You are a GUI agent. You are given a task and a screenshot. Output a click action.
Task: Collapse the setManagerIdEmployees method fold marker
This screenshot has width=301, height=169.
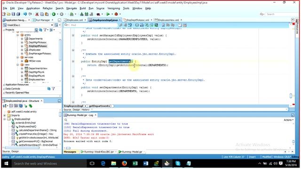(x=73, y=35)
